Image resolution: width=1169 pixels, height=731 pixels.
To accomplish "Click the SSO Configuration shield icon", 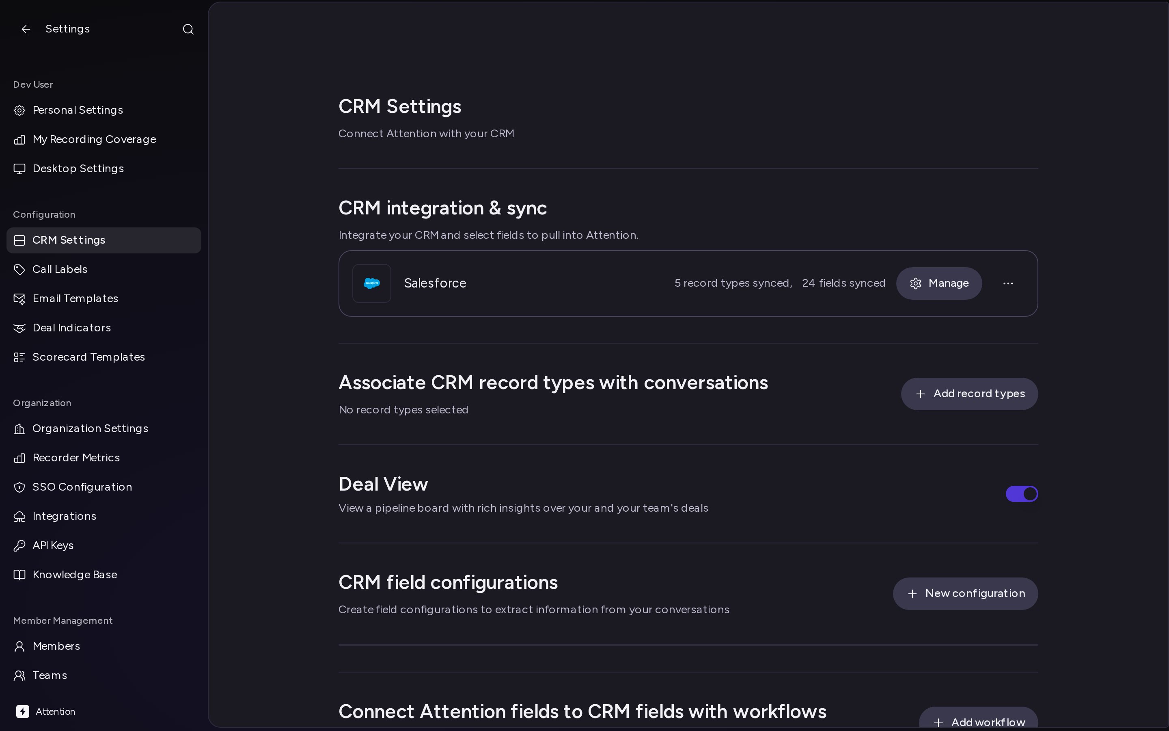I will [x=19, y=487].
